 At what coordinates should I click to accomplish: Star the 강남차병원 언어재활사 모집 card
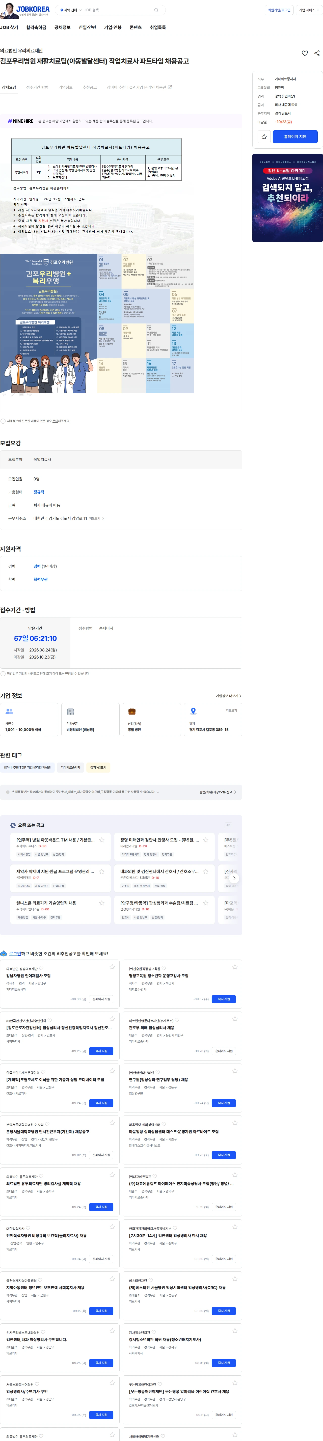(112, 967)
